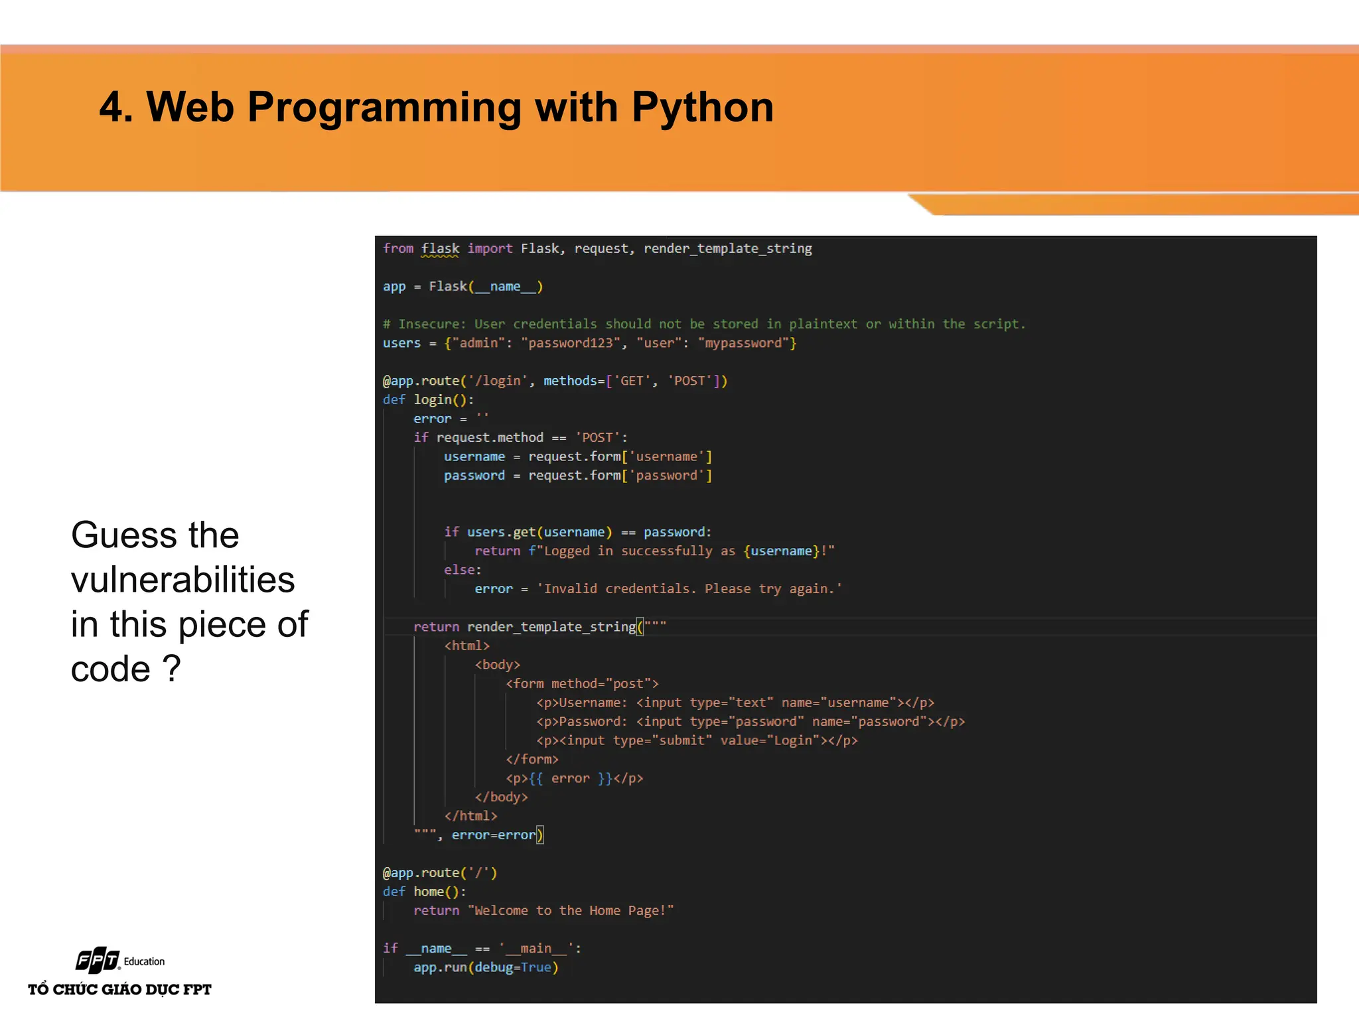Click the users dictionary assignment line

[589, 343]
